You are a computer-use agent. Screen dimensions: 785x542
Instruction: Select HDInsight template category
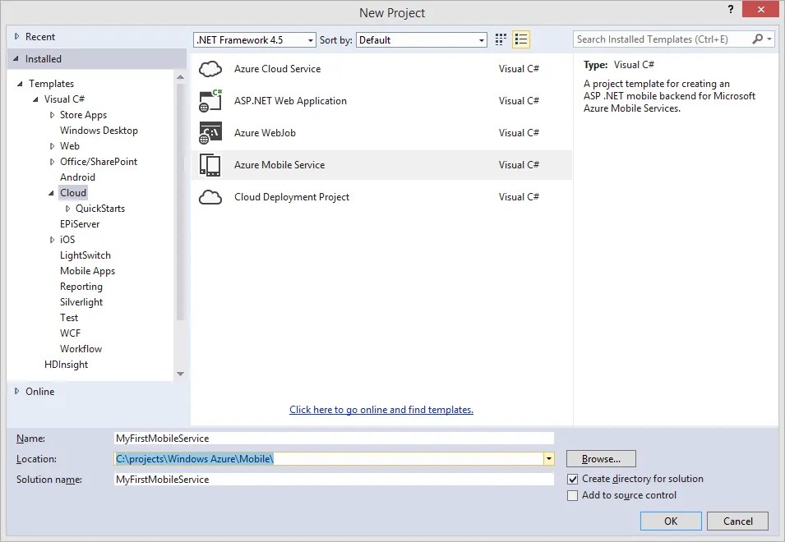66,365
